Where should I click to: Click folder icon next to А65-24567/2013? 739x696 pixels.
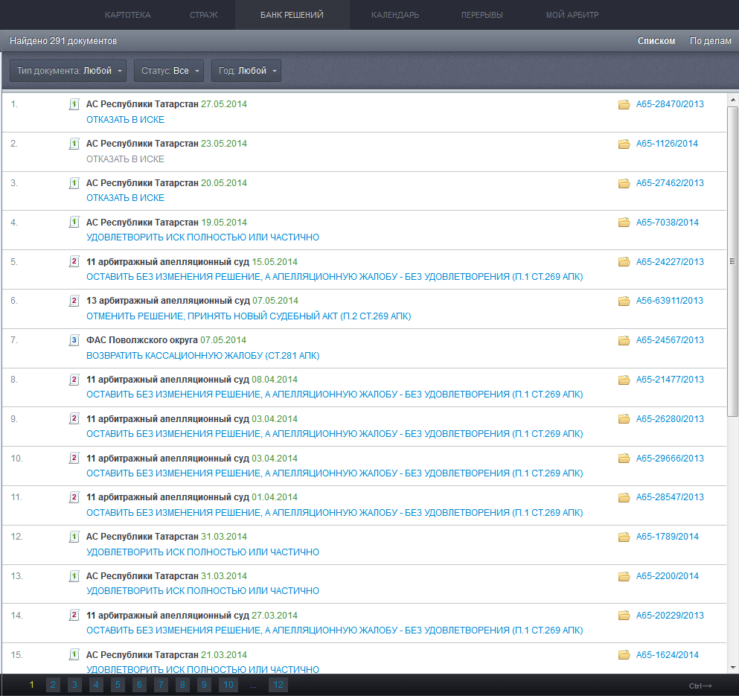pyautogui.click(x=624, y=340)
